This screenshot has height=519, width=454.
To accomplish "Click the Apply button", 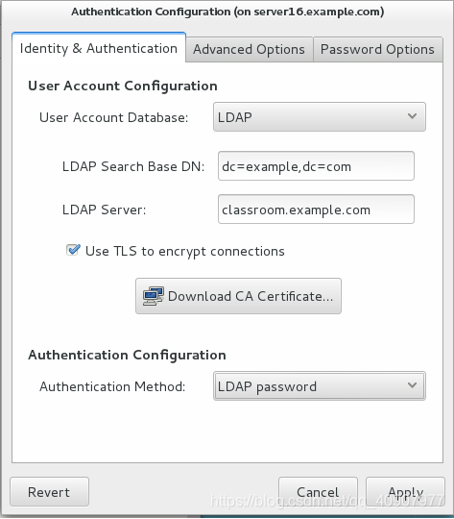I will (405, 492).
